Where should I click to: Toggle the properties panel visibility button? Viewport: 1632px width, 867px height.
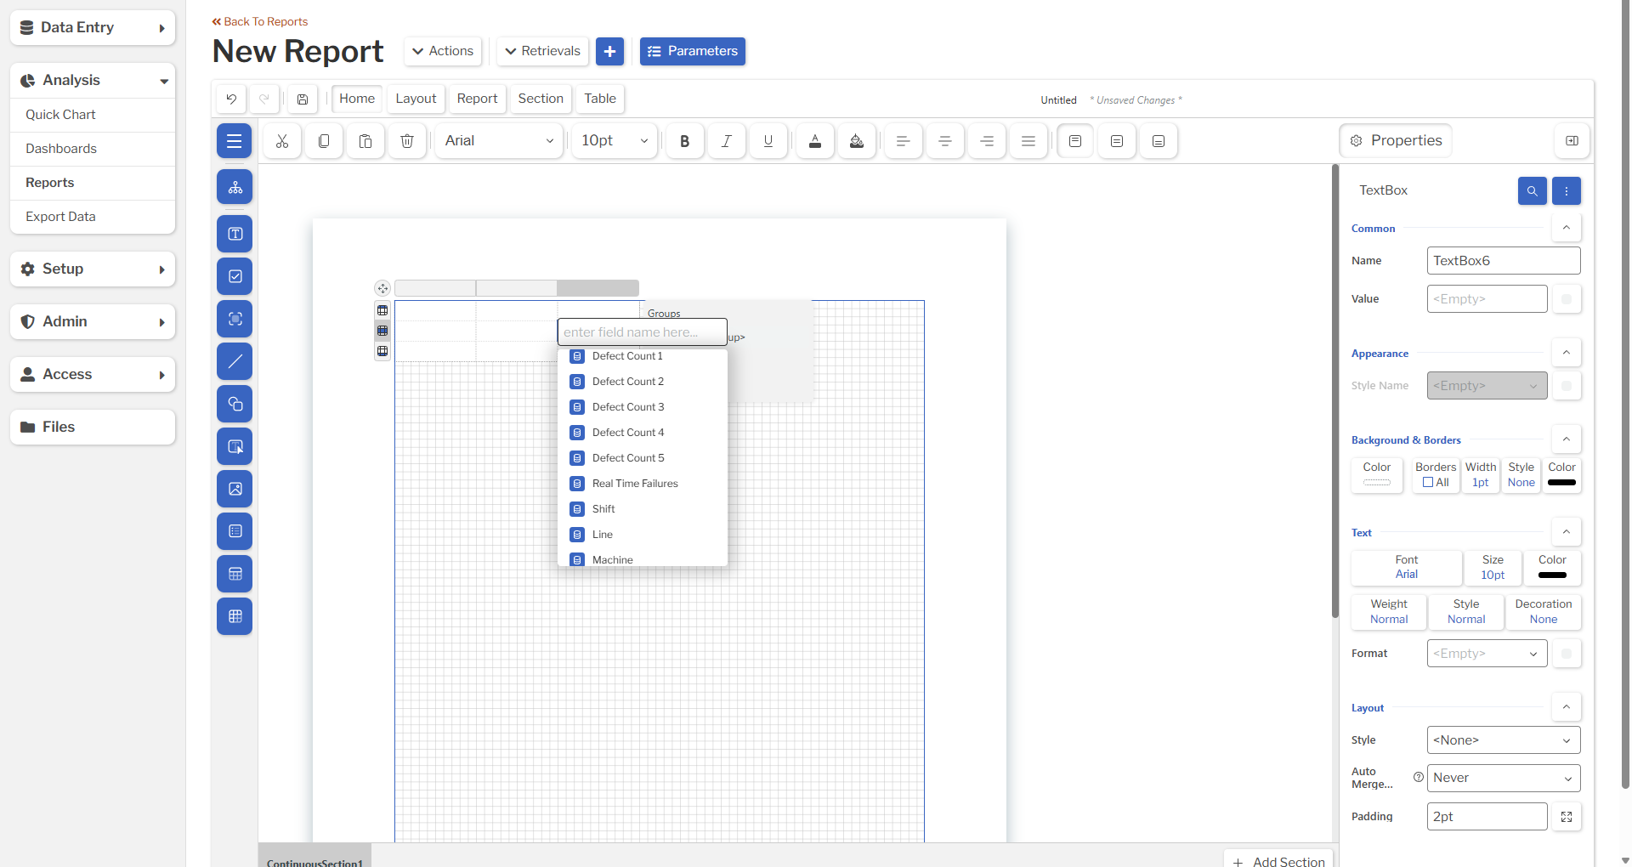[x=1572, y=141]
